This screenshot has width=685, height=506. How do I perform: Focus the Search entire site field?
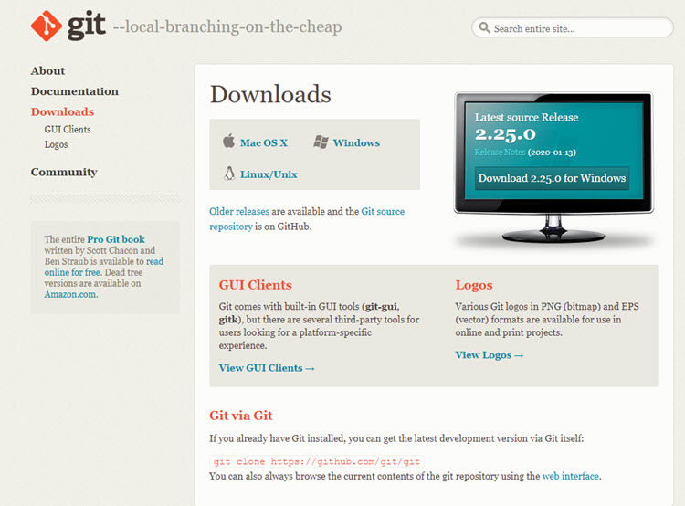click(573, 28)
